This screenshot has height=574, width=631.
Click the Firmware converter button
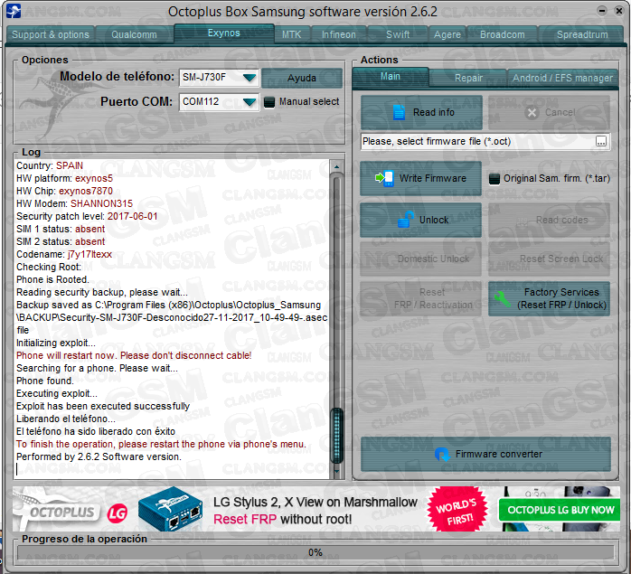pyautogui.click(x=485, y=454)
